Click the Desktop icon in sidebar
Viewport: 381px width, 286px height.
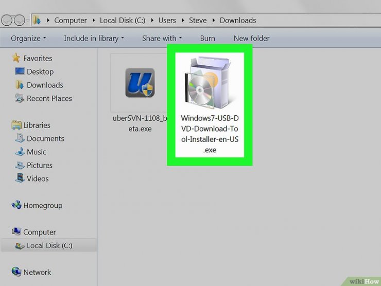point(20,71)
